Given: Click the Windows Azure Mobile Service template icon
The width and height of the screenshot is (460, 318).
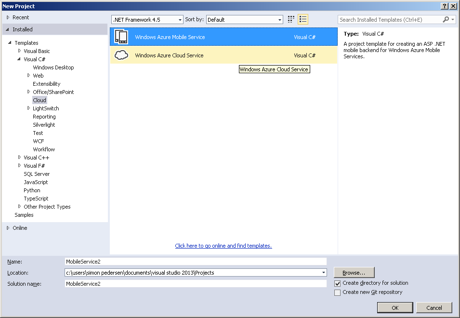Looking at the screenshot, I should coord(121,37).
